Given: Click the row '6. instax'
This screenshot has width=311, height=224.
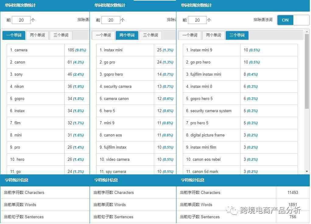Looking at the screenshot, I should click(x=48, y=111).
